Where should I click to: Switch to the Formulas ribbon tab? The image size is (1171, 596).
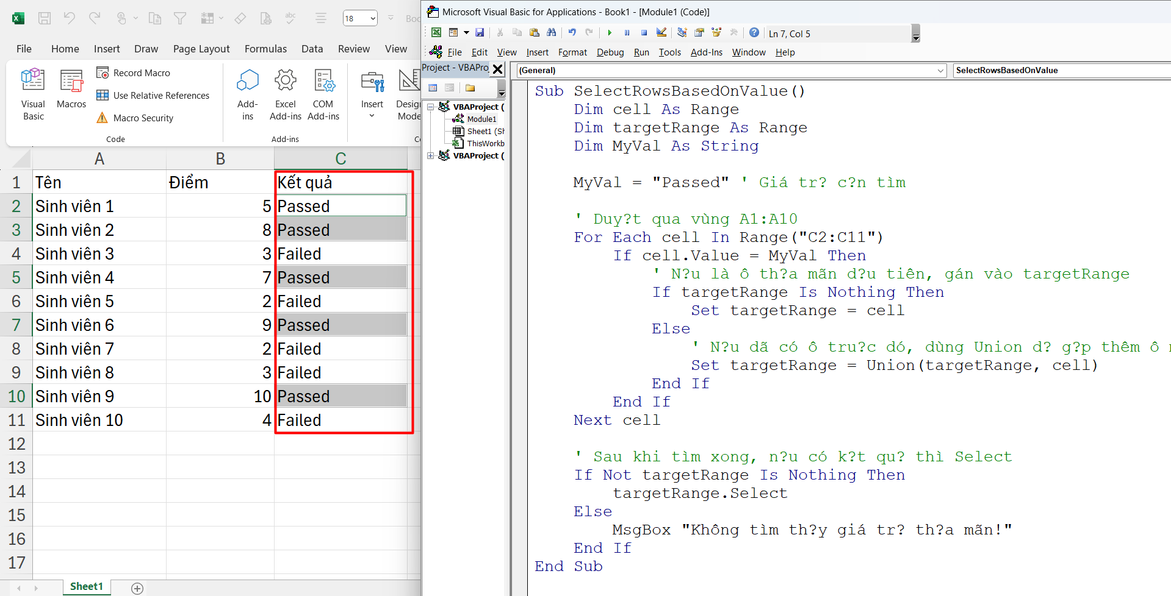265,49
